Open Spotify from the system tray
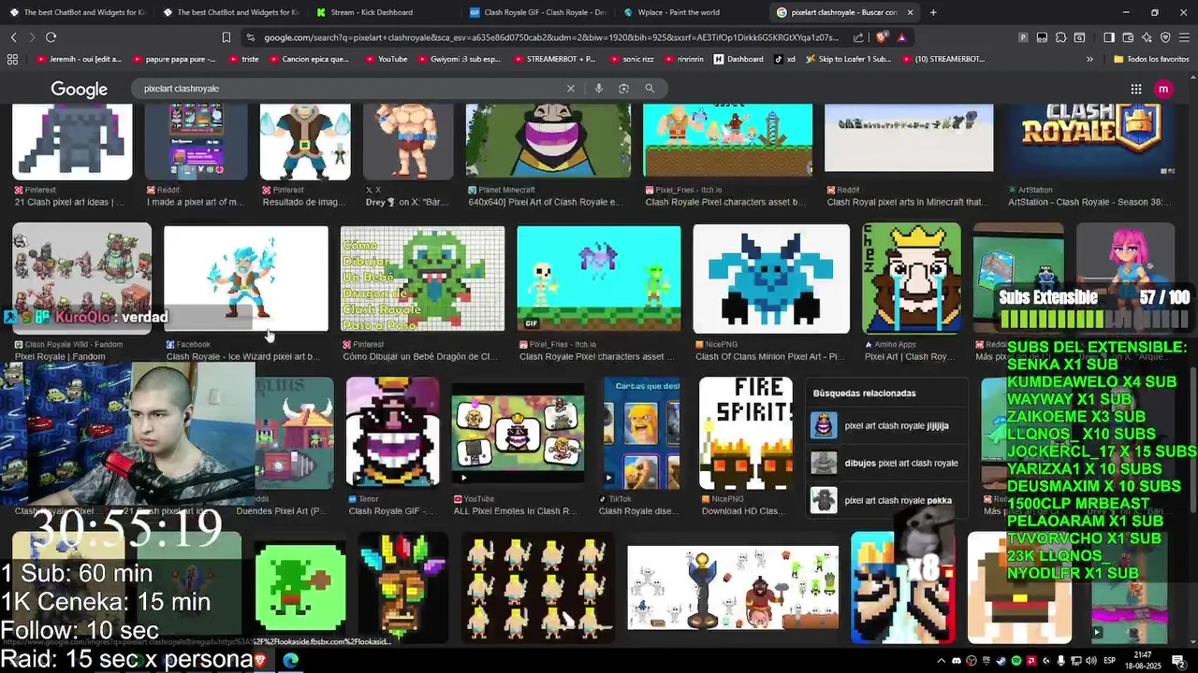 tap(1016, 661)
